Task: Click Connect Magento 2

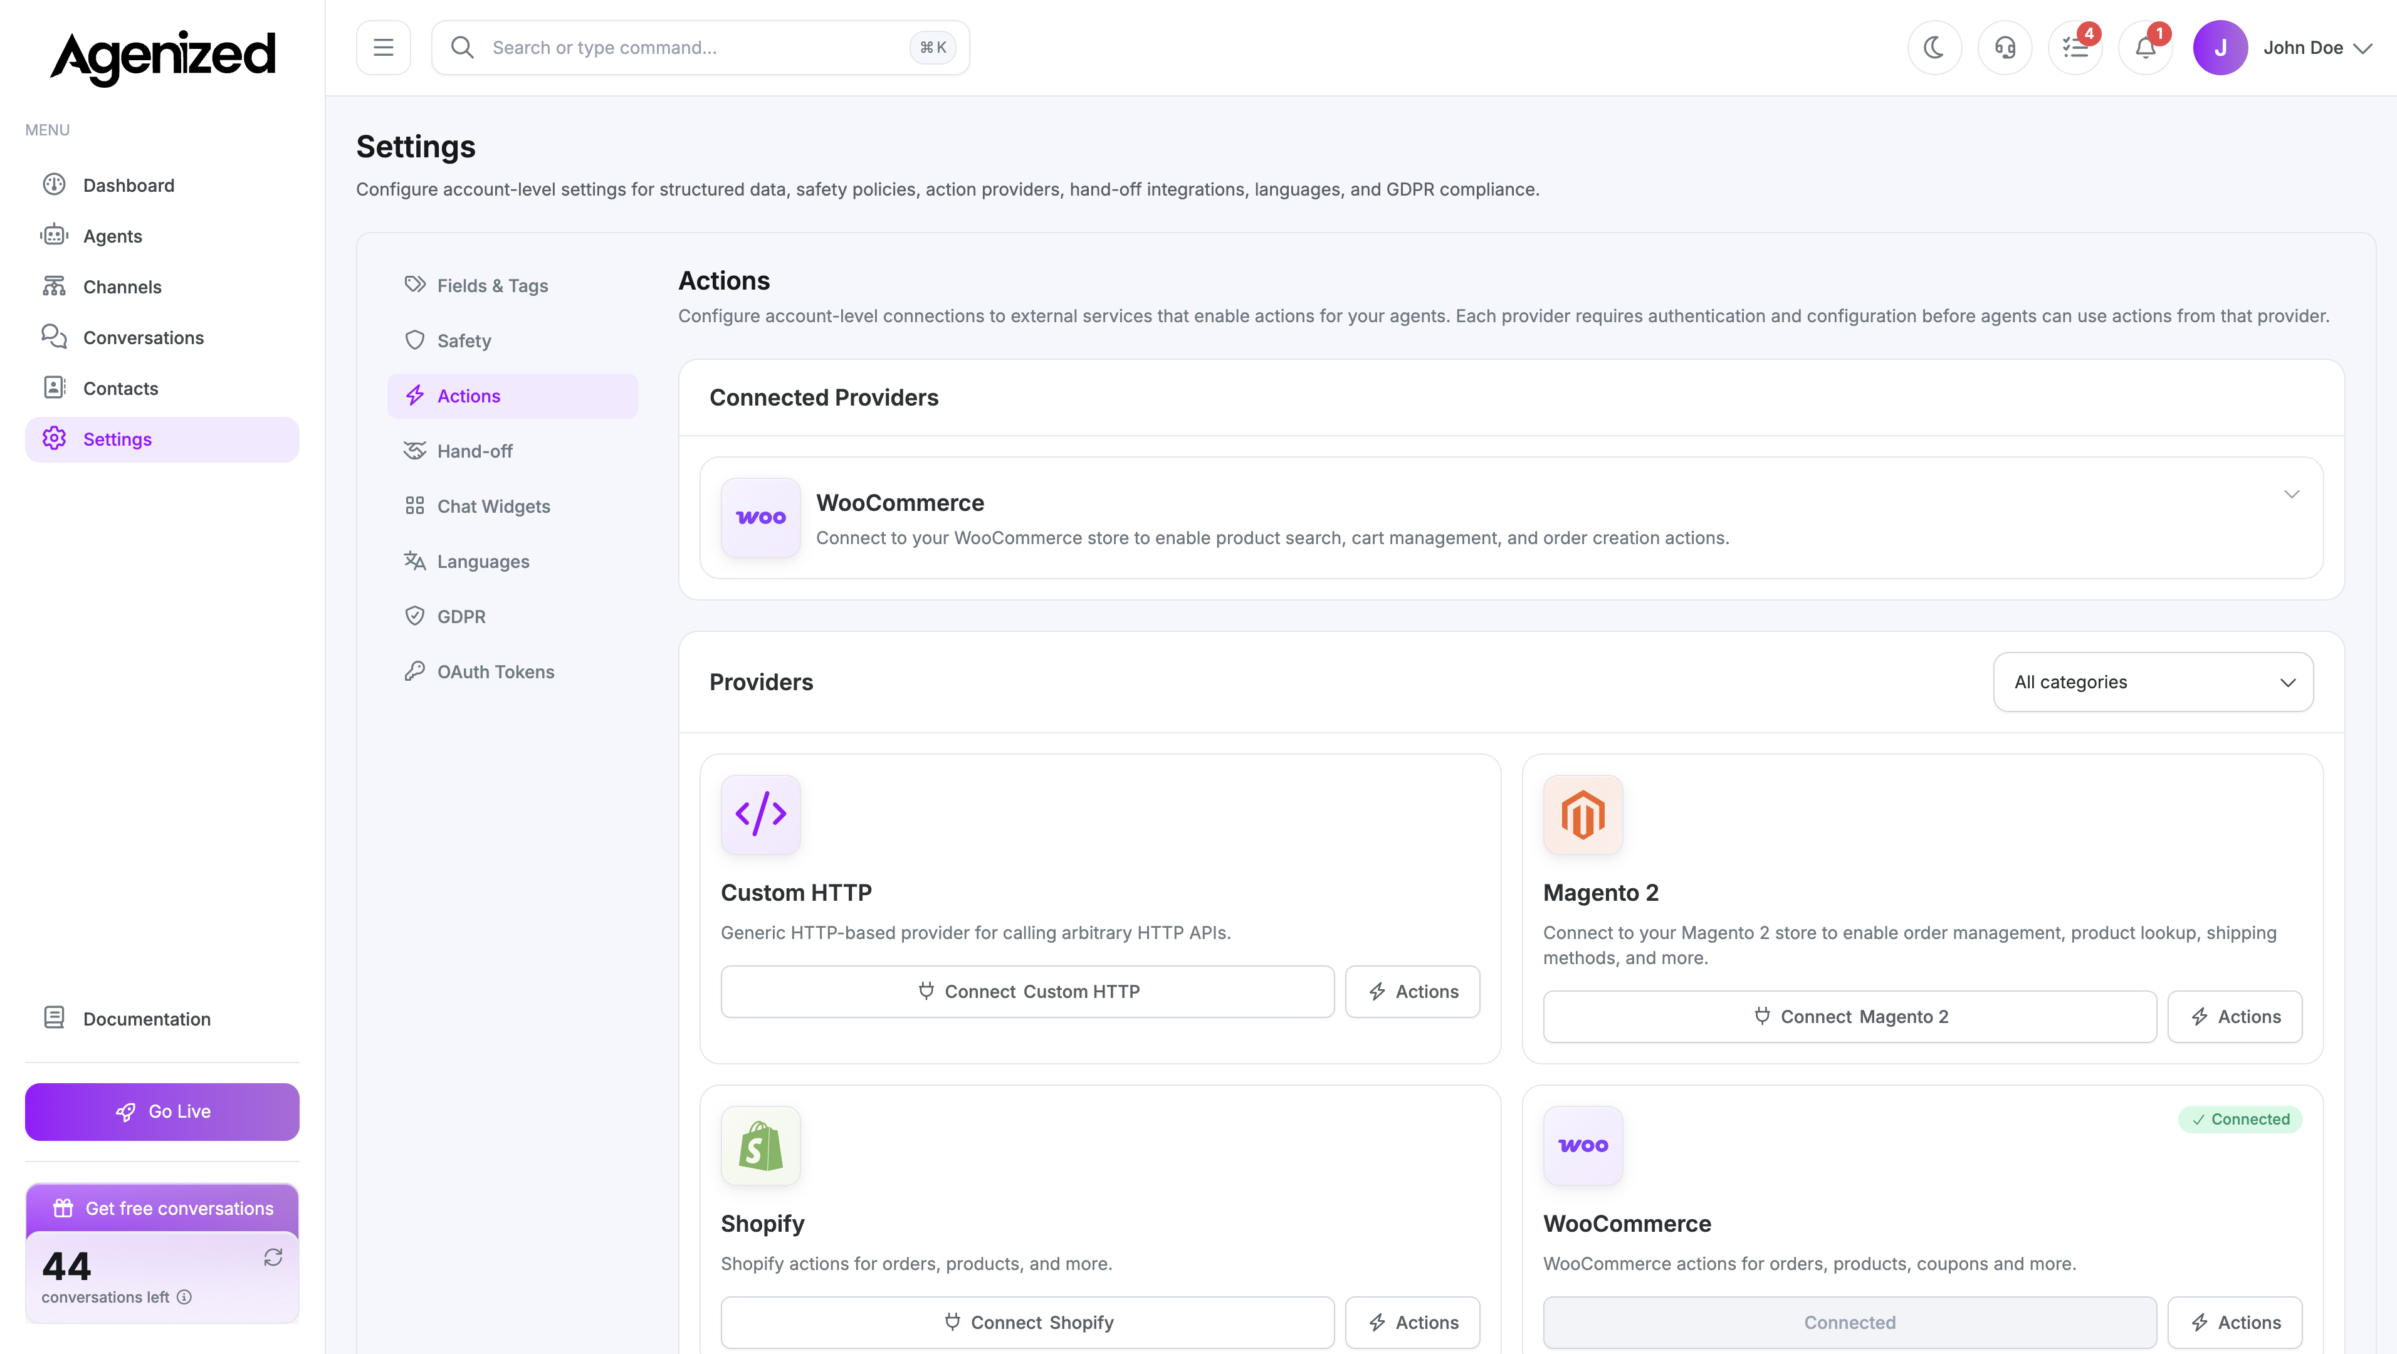Action: [x=1848, y=1016]
